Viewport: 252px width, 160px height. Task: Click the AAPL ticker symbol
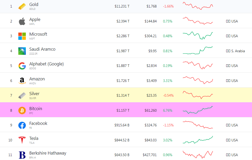coord(32,24)
